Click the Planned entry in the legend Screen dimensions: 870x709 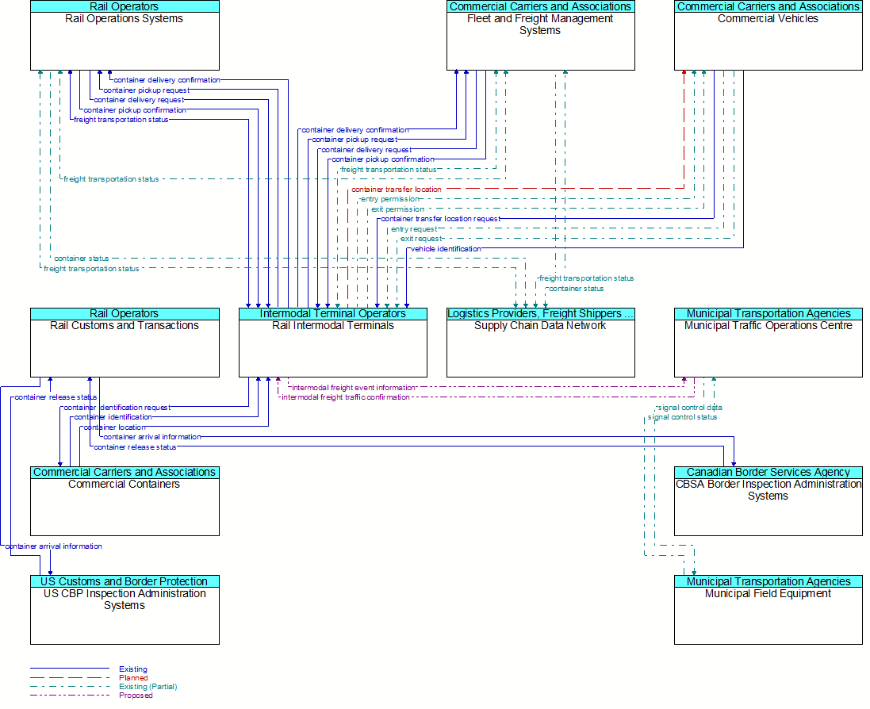(133, 678)
